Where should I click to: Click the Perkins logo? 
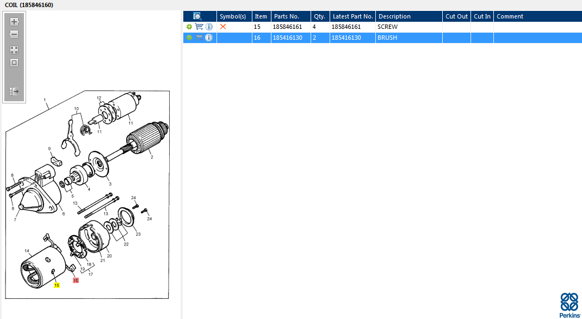[569, 304]
